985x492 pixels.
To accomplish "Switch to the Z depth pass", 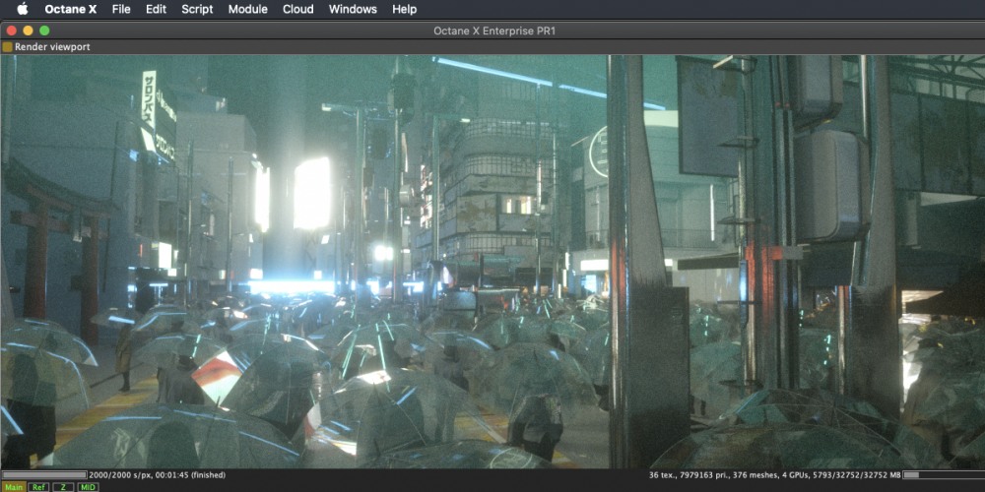I will (63, 486).
